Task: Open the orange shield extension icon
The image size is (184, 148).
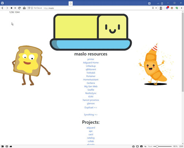Action: tap(172, 8)
